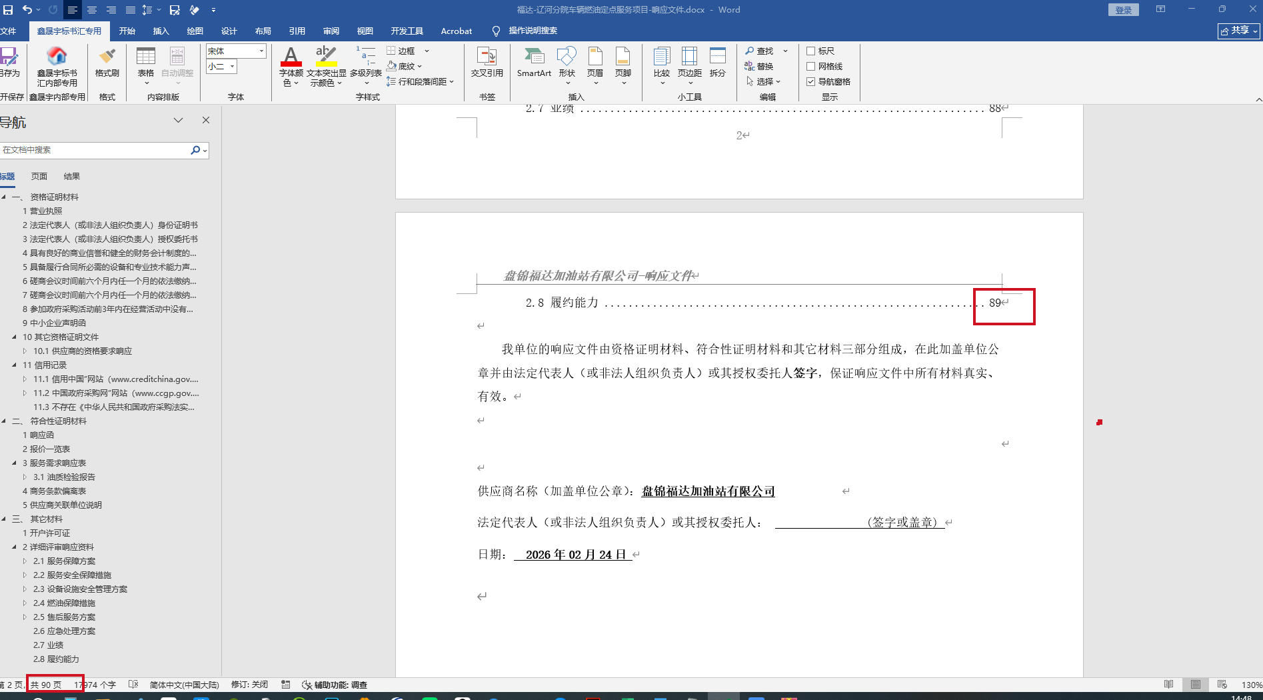This screenshot has height=700, width=1263.
Task: Uncheck the 导航窗格 navigation pane checkbox
Action: [x=811, y=81]
